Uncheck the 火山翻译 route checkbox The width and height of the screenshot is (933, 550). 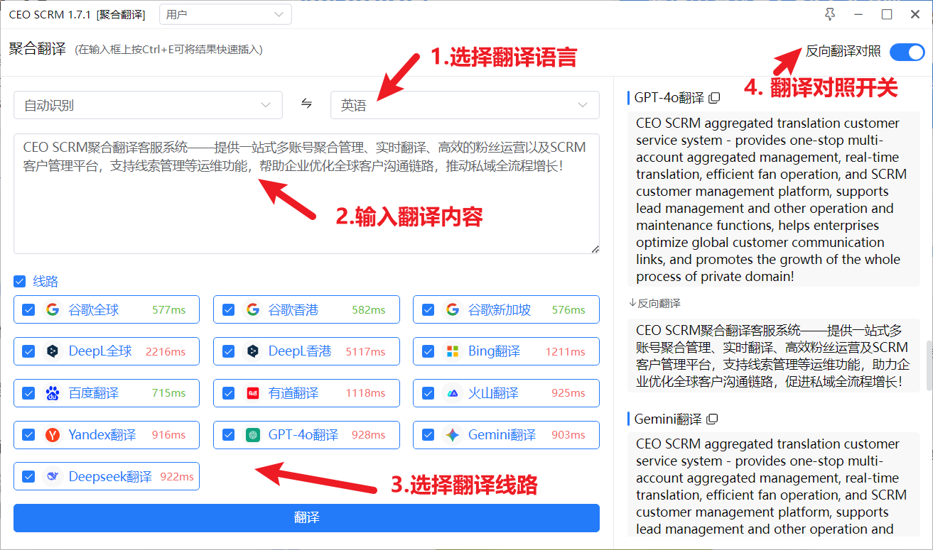point(428,393)
